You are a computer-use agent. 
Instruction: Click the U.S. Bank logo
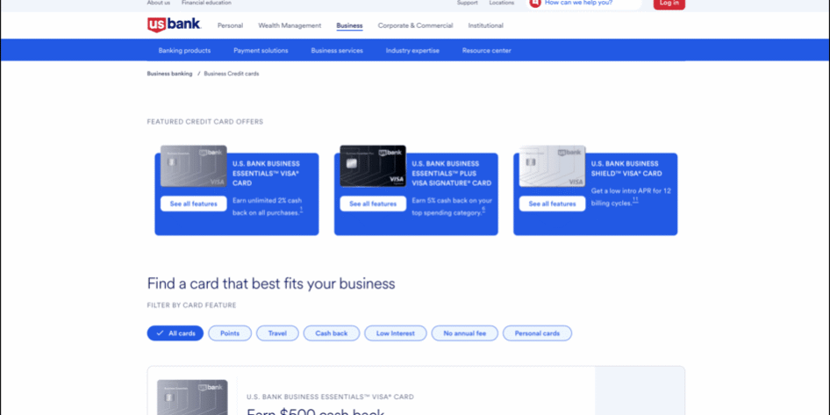[174, 25]
